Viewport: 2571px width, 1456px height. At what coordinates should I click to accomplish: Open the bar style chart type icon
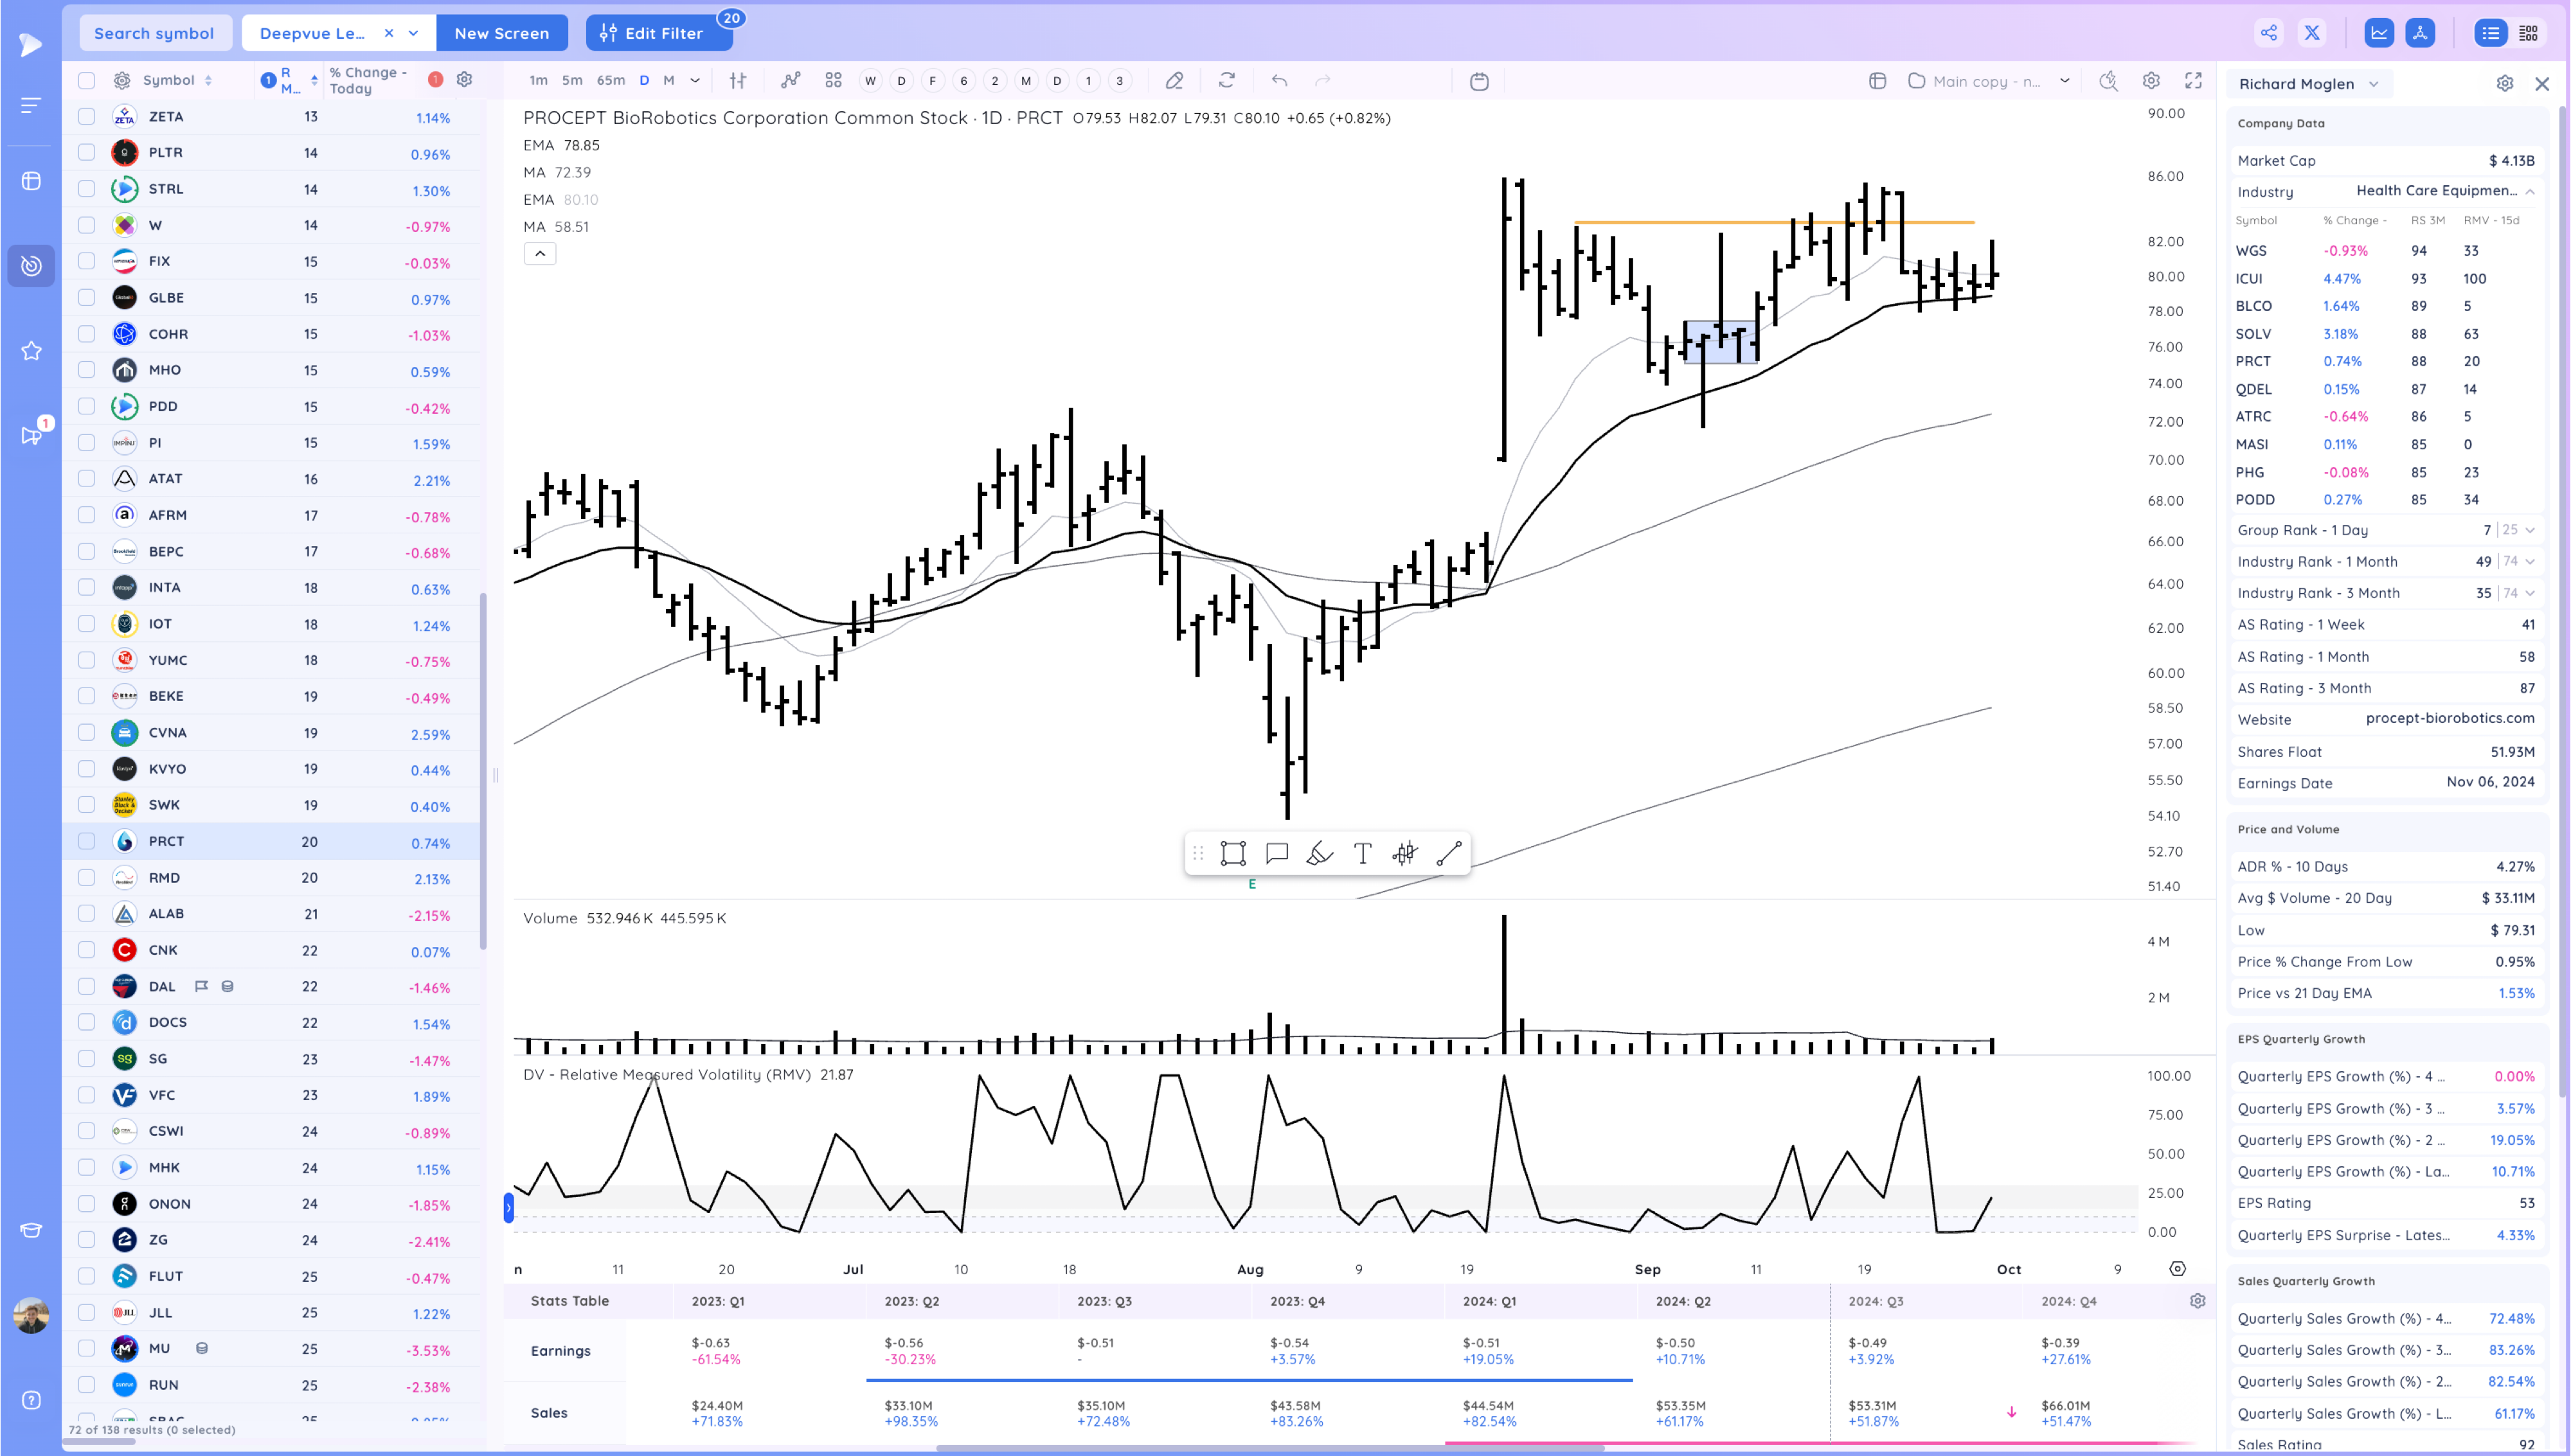(x=738, y=80)
